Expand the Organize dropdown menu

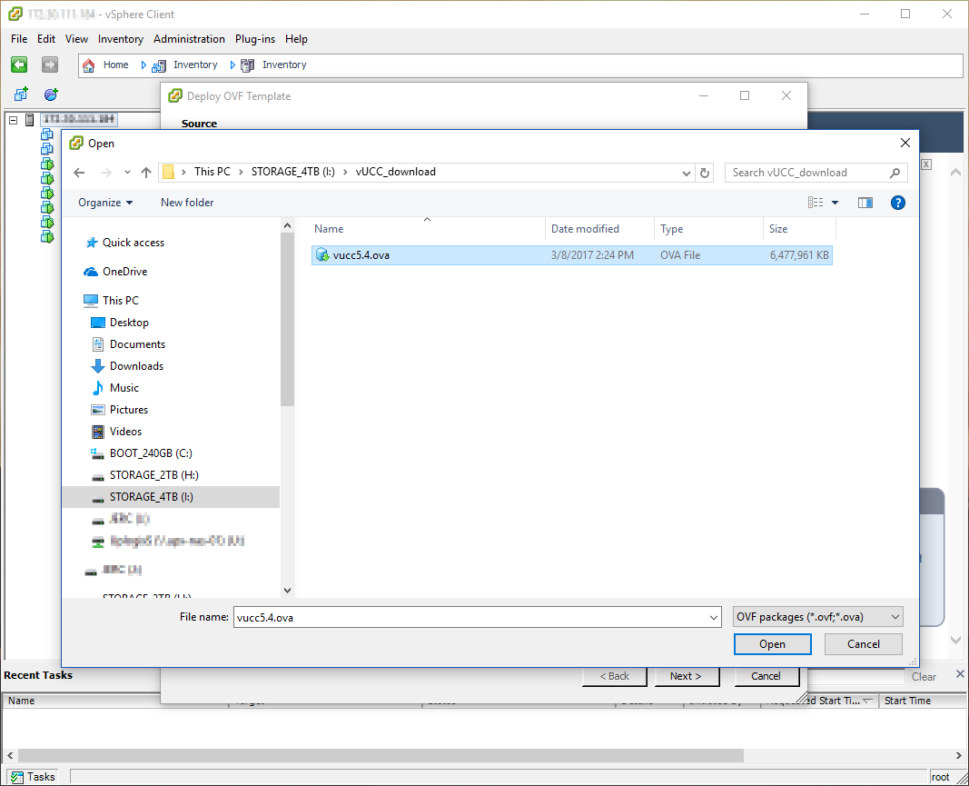tap(105, 203)
